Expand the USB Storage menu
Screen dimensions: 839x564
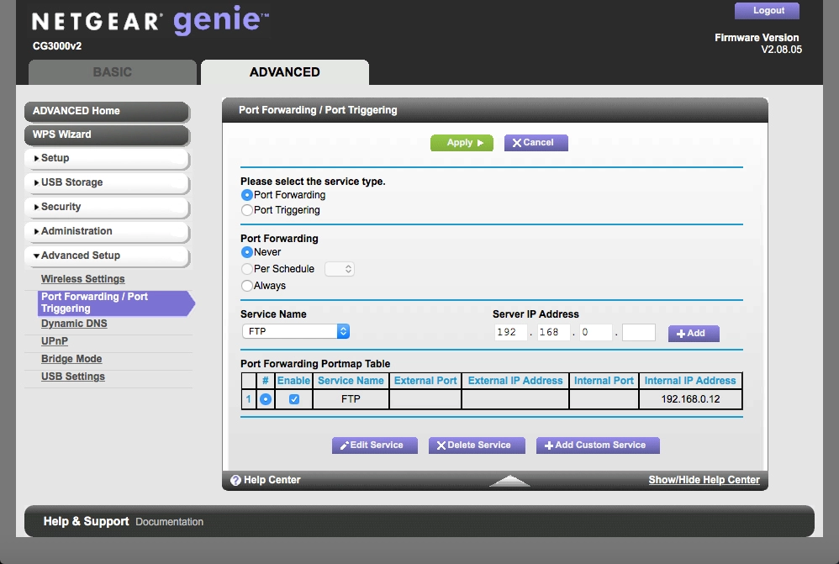point(107,182)
